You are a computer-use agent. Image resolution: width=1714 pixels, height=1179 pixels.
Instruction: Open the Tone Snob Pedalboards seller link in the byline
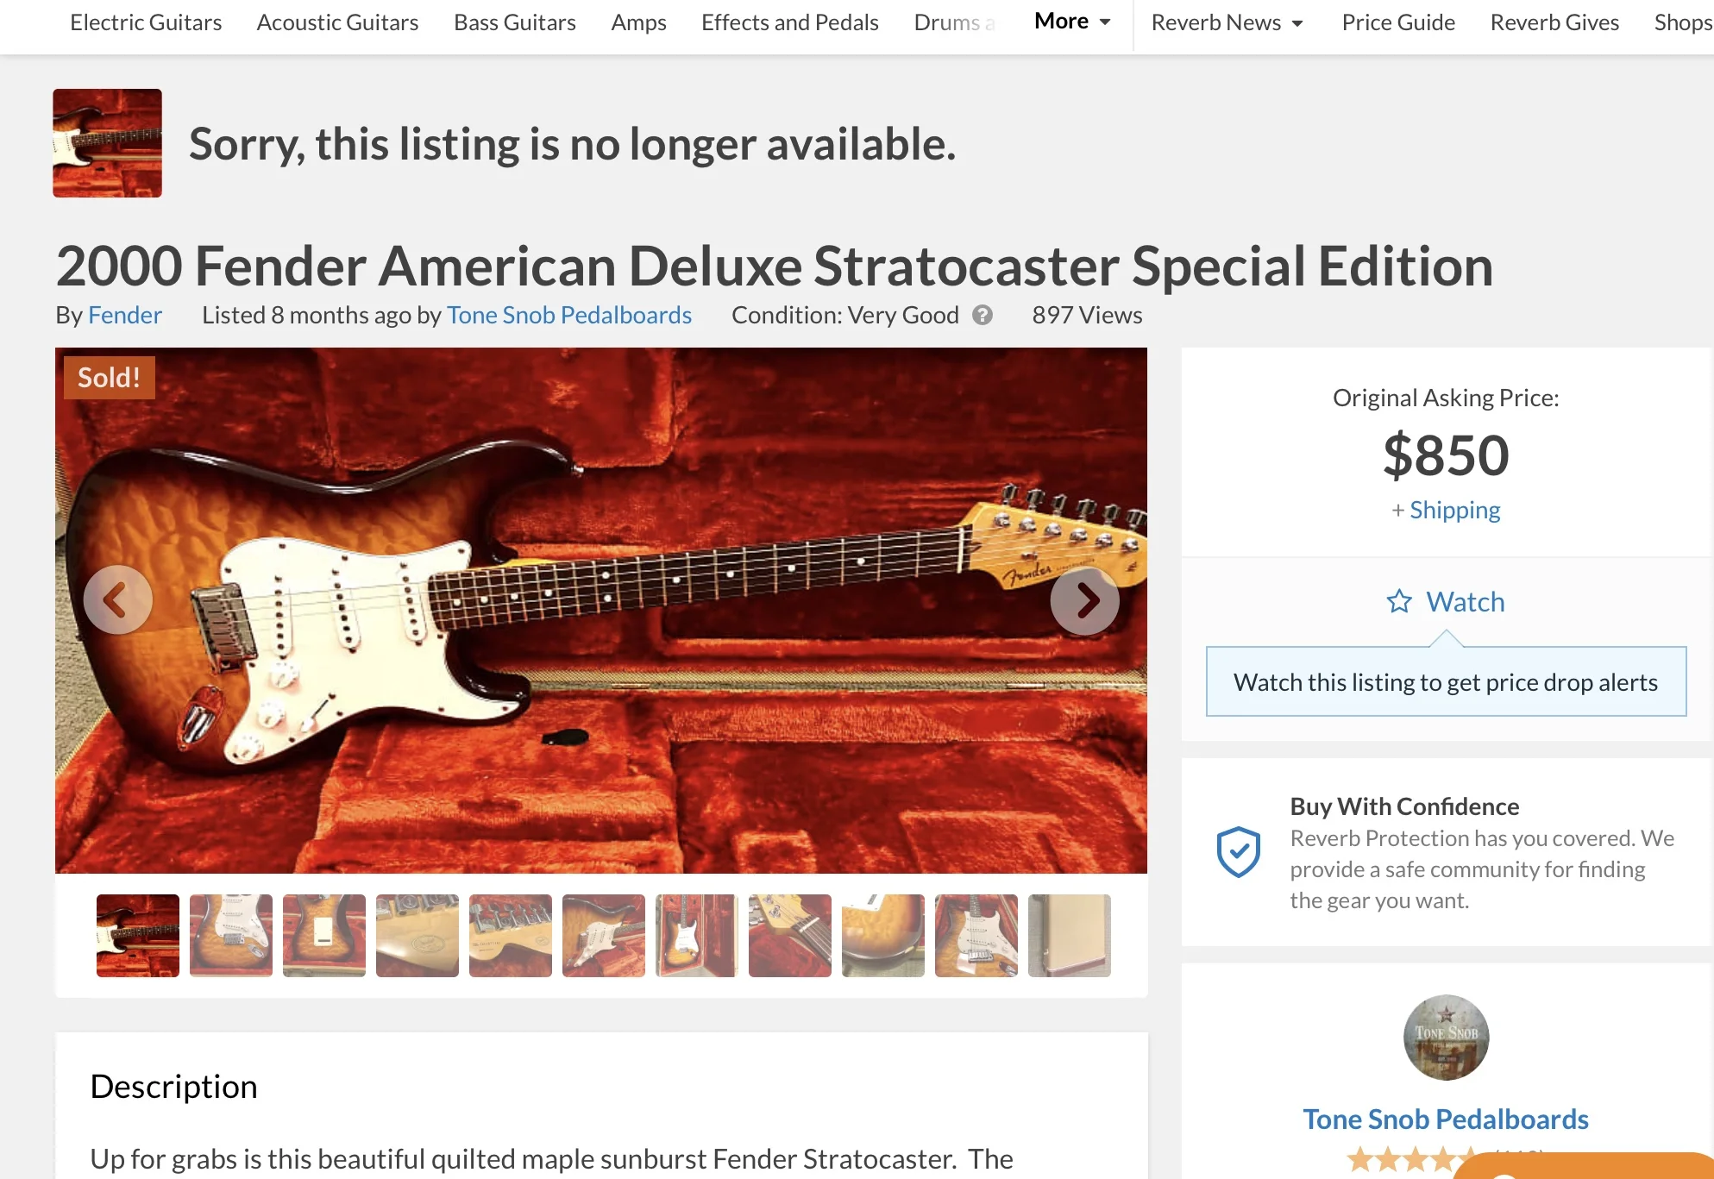(x=569, y=316)
